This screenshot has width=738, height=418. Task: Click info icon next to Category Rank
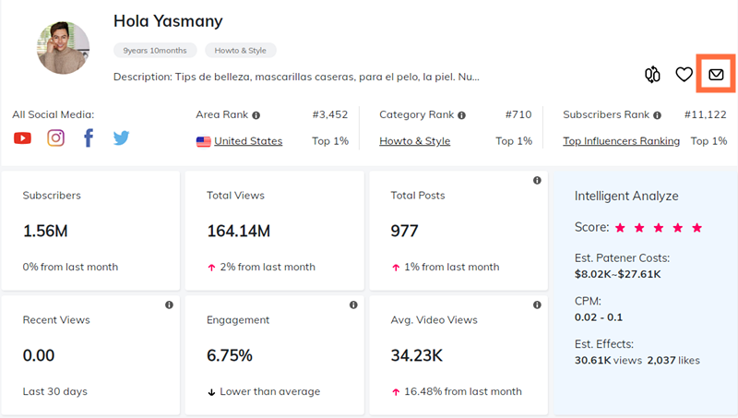coord(461,115)
